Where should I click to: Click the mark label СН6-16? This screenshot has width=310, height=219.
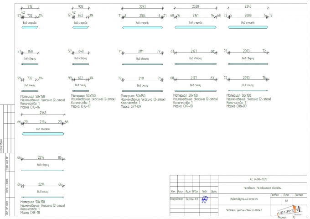pos(30,107)
